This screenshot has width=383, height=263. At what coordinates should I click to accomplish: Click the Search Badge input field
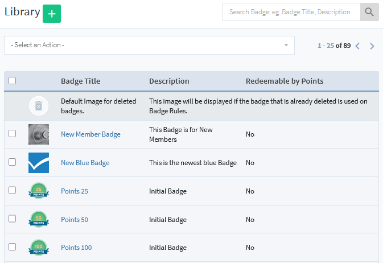coord(291,12)
